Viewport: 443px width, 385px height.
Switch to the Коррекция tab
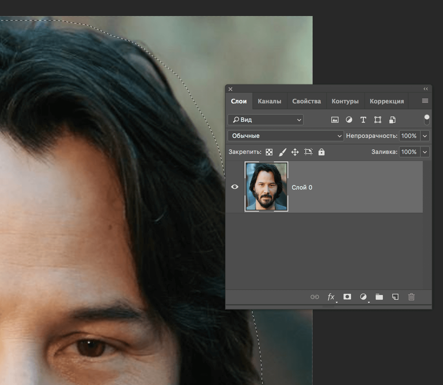point(387,101)
